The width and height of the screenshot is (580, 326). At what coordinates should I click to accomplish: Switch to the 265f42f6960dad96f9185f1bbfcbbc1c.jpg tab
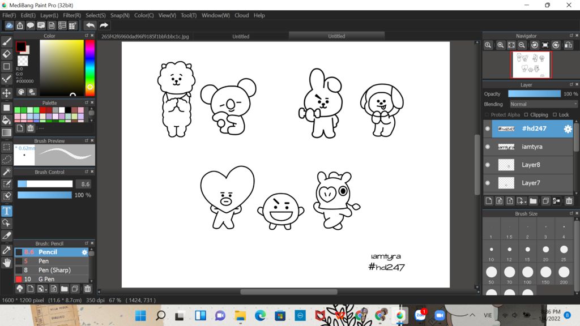[x=145, y=36]
